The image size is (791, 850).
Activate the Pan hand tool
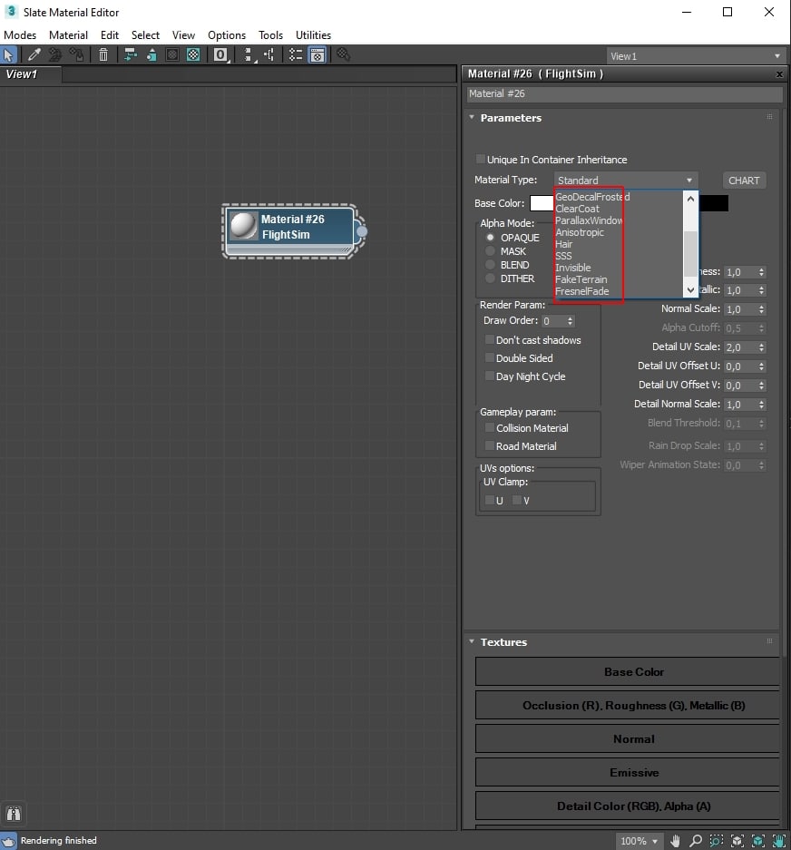(676, 841)
